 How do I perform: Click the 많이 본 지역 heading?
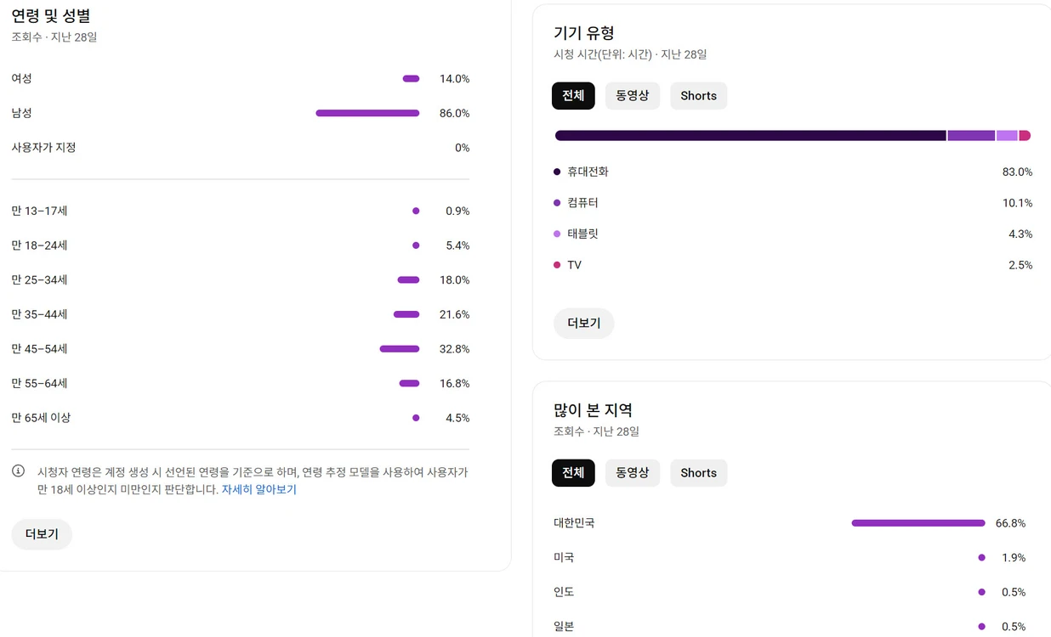tap(594, 410)
